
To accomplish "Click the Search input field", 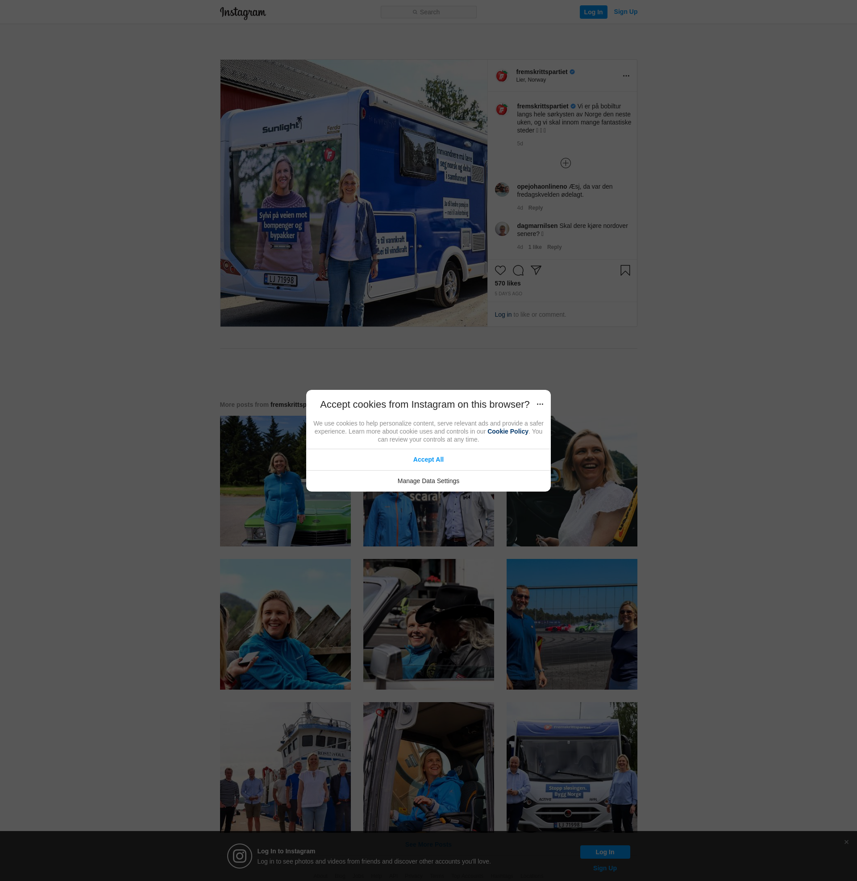I will click(x=428, y=12).
